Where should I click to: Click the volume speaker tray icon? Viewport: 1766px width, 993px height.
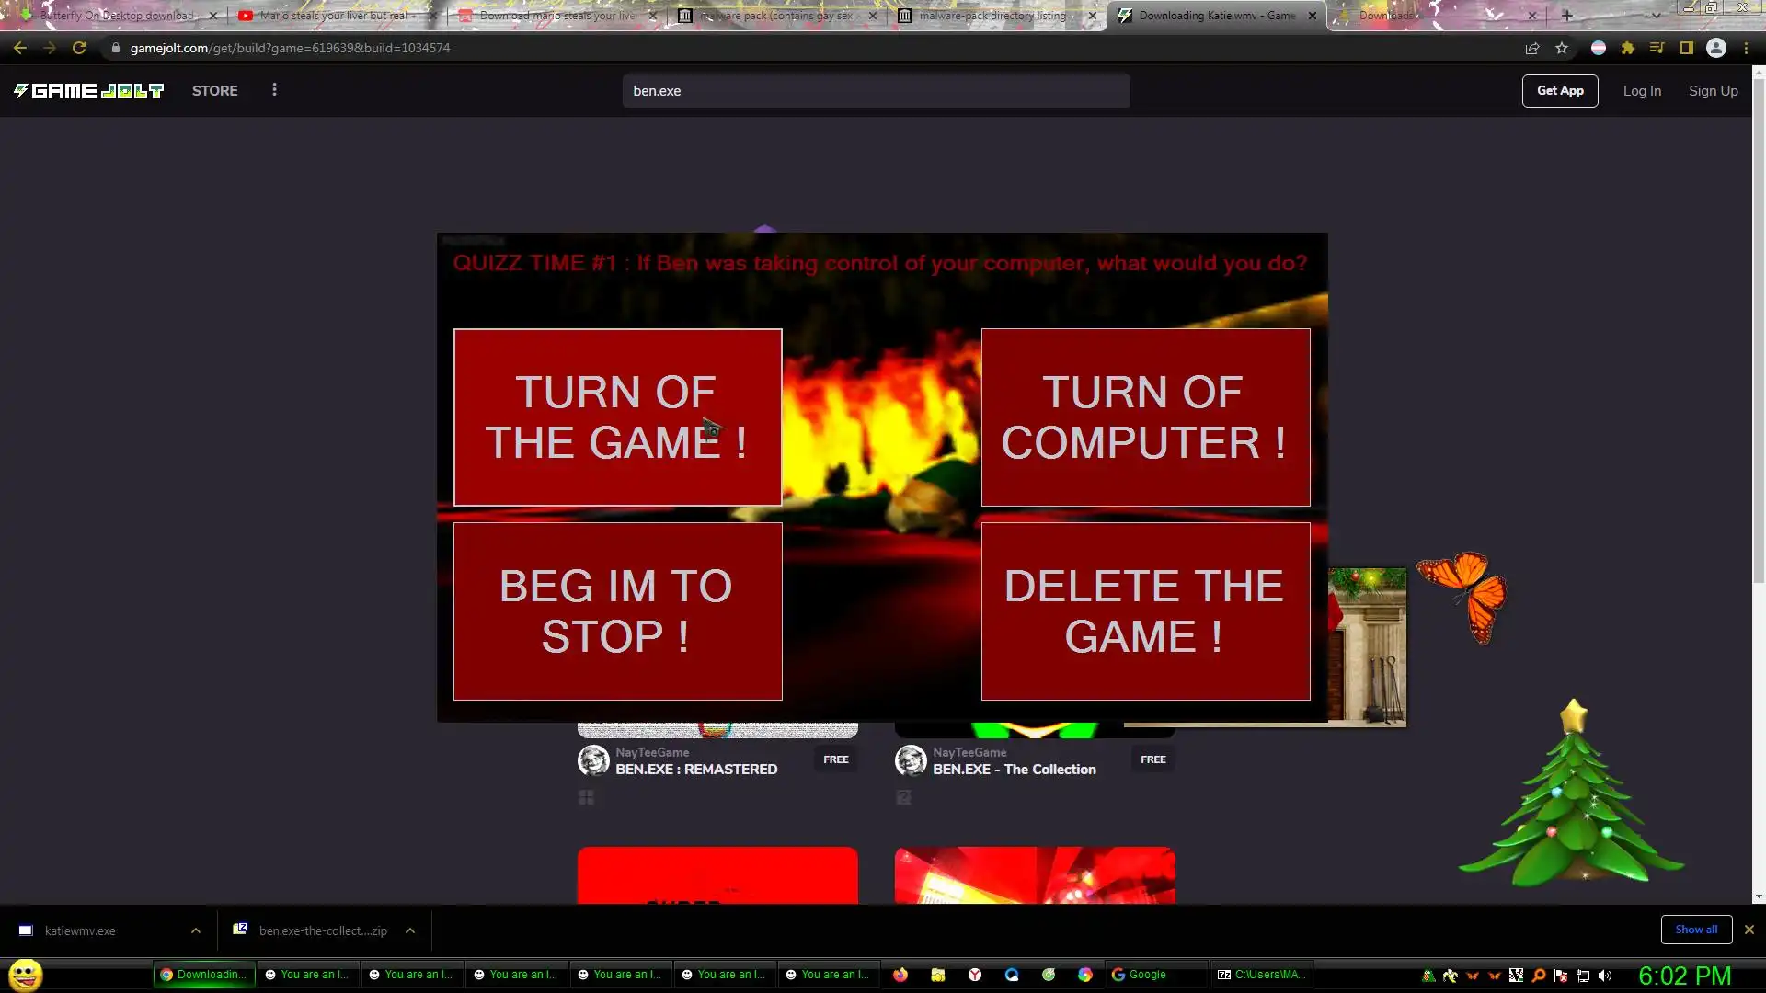1605,976
